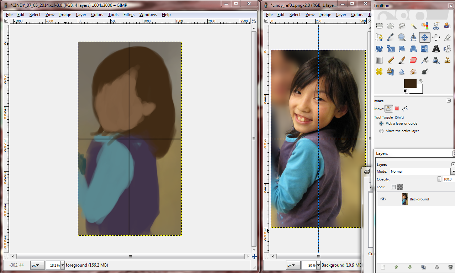
Task: Click the Move path mode button
Action: pyautogui.click(x=404, y=109)
